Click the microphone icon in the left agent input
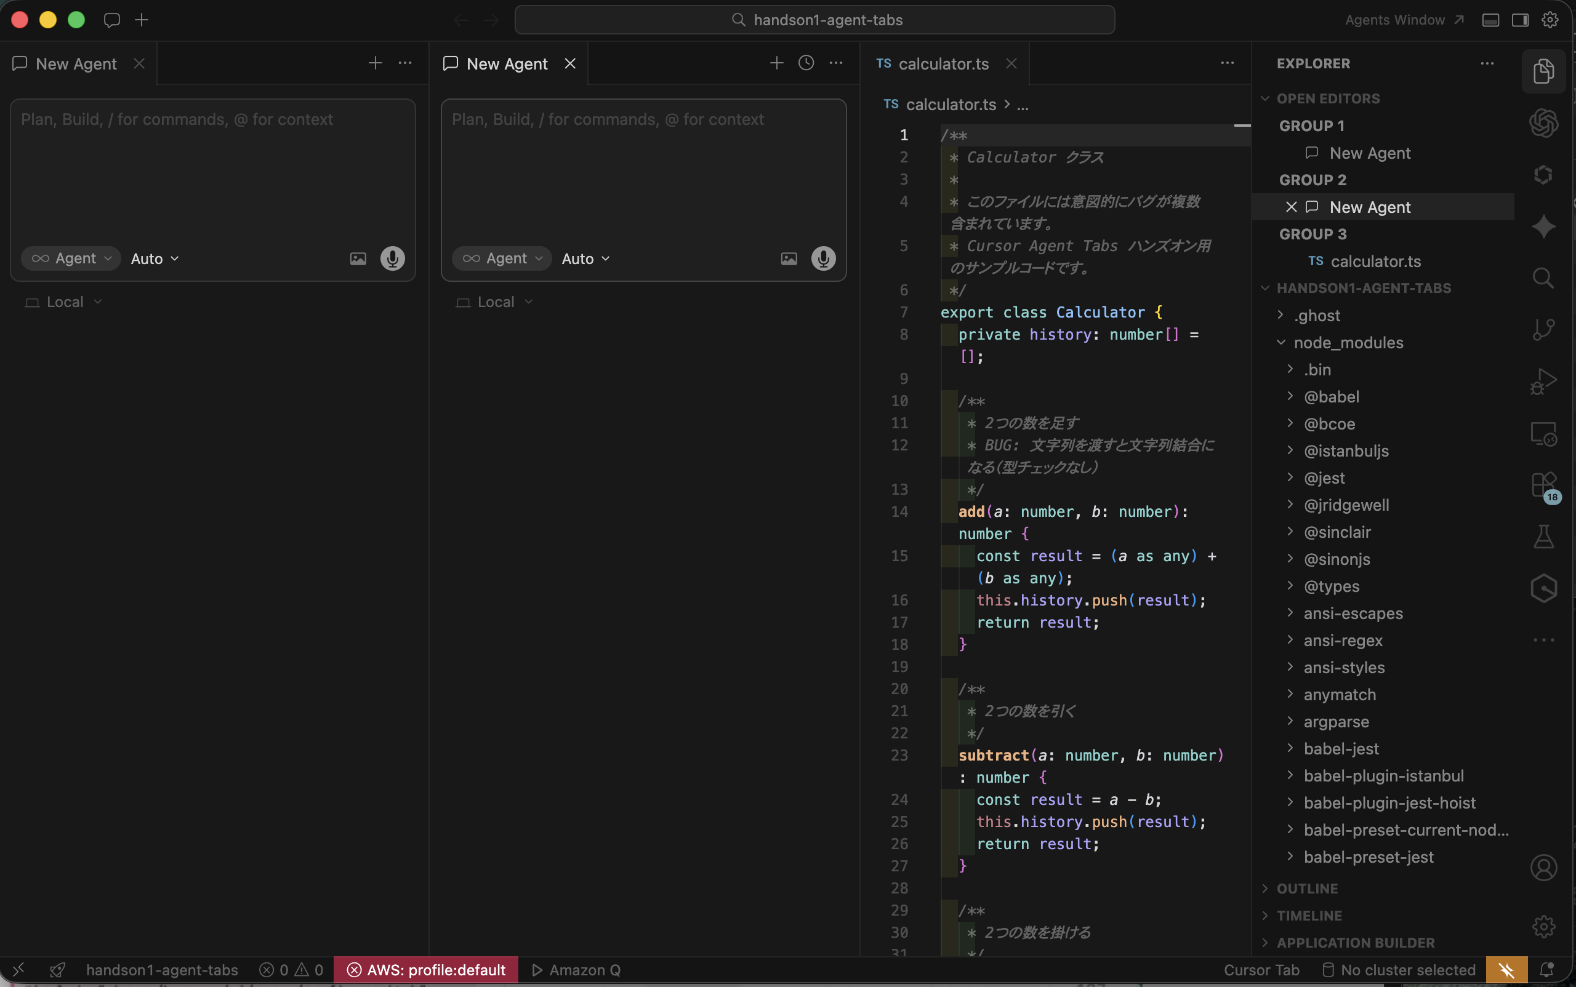The width and height of the screenshot is (1576, 987). [392, 258]
